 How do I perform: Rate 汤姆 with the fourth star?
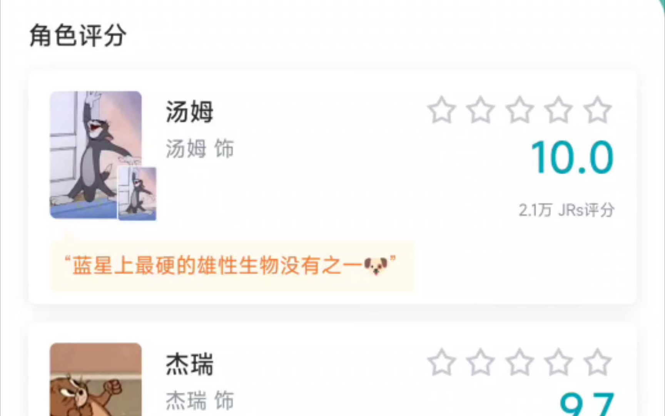tap(558, 110)
